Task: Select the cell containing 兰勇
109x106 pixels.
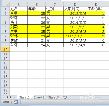Action: tap(18, 31)
